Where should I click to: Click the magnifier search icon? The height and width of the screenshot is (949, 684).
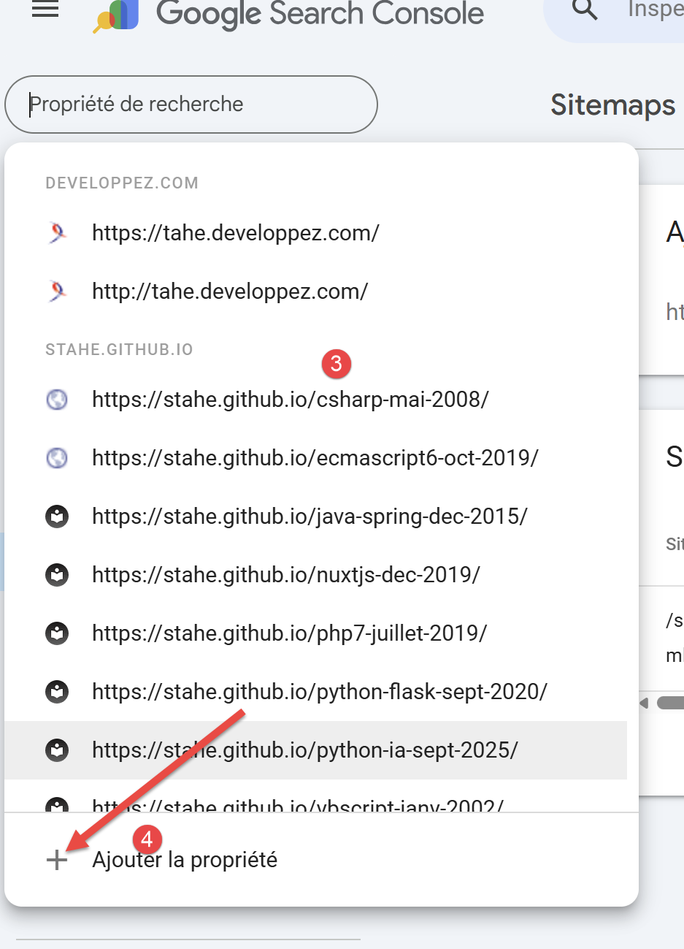[585, 9]
